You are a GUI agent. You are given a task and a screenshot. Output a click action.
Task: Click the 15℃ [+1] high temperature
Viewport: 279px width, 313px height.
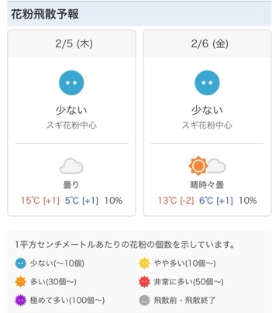tap(40, 201)
